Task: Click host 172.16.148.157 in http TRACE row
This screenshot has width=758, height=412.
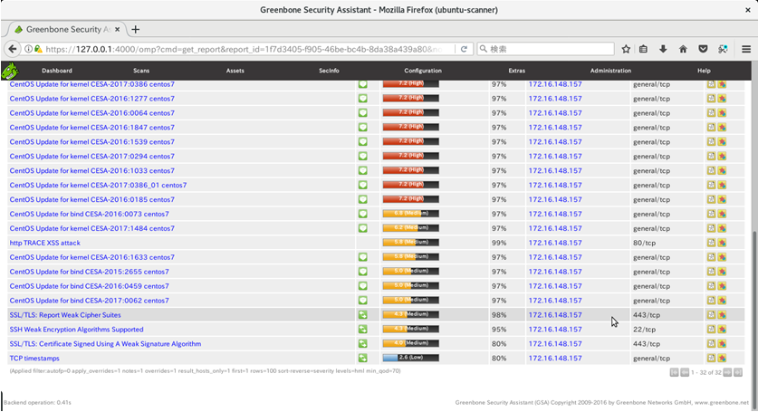Action: coord(555,243)
